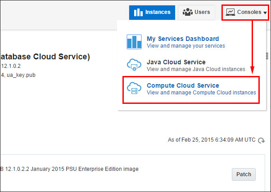Click 'View and manage your services' text
Screen dimensions: 271x192
tap(186, 46)
